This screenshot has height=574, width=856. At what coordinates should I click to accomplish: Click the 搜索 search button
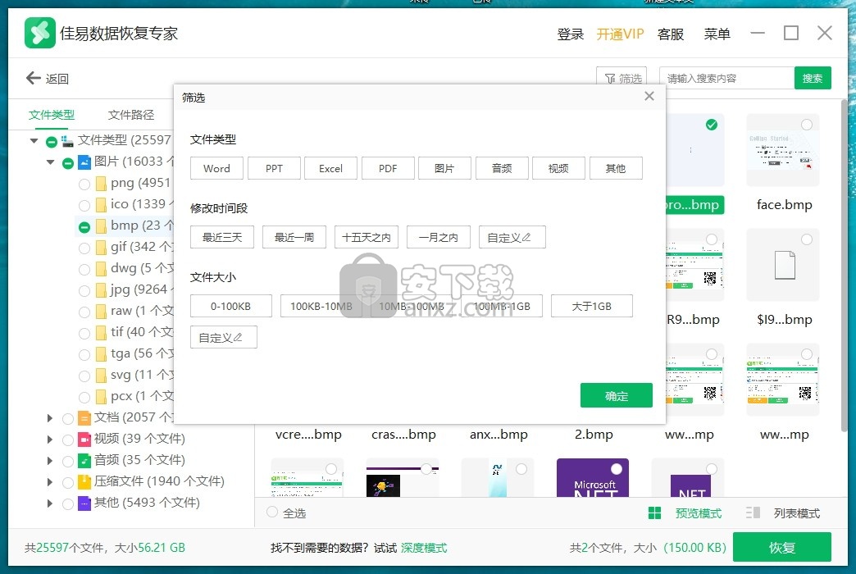(x=813, y=78)
